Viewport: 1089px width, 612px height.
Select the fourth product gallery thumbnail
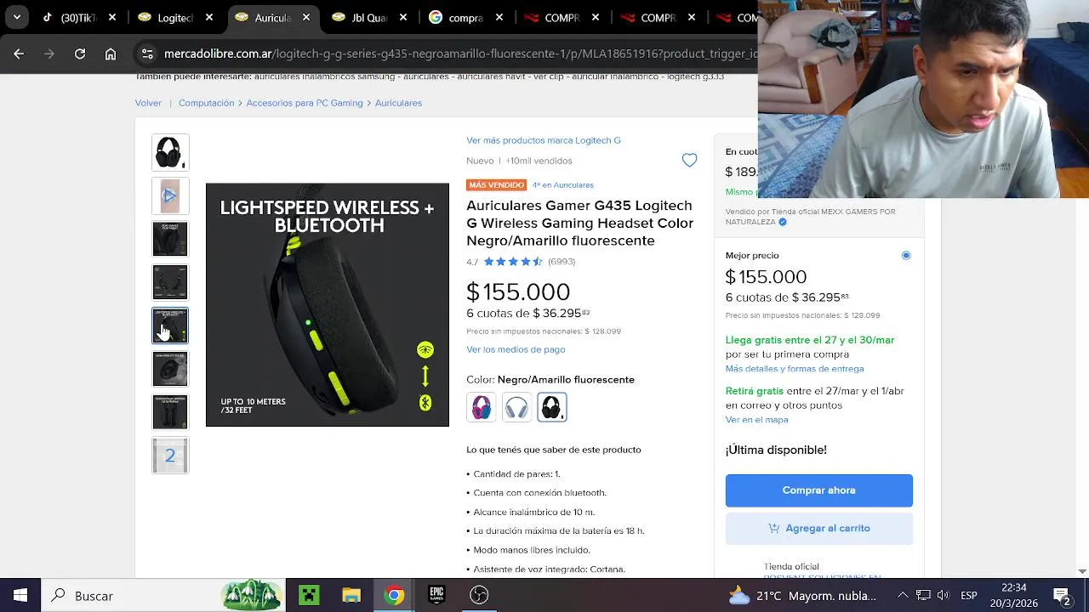[x=170, y=282]
